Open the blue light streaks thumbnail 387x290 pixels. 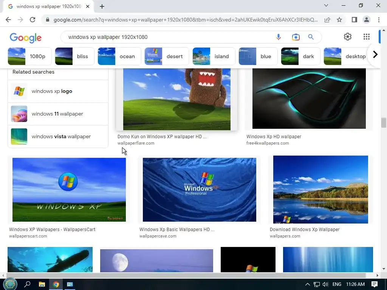pyautogui.click(x=328, y=259)
